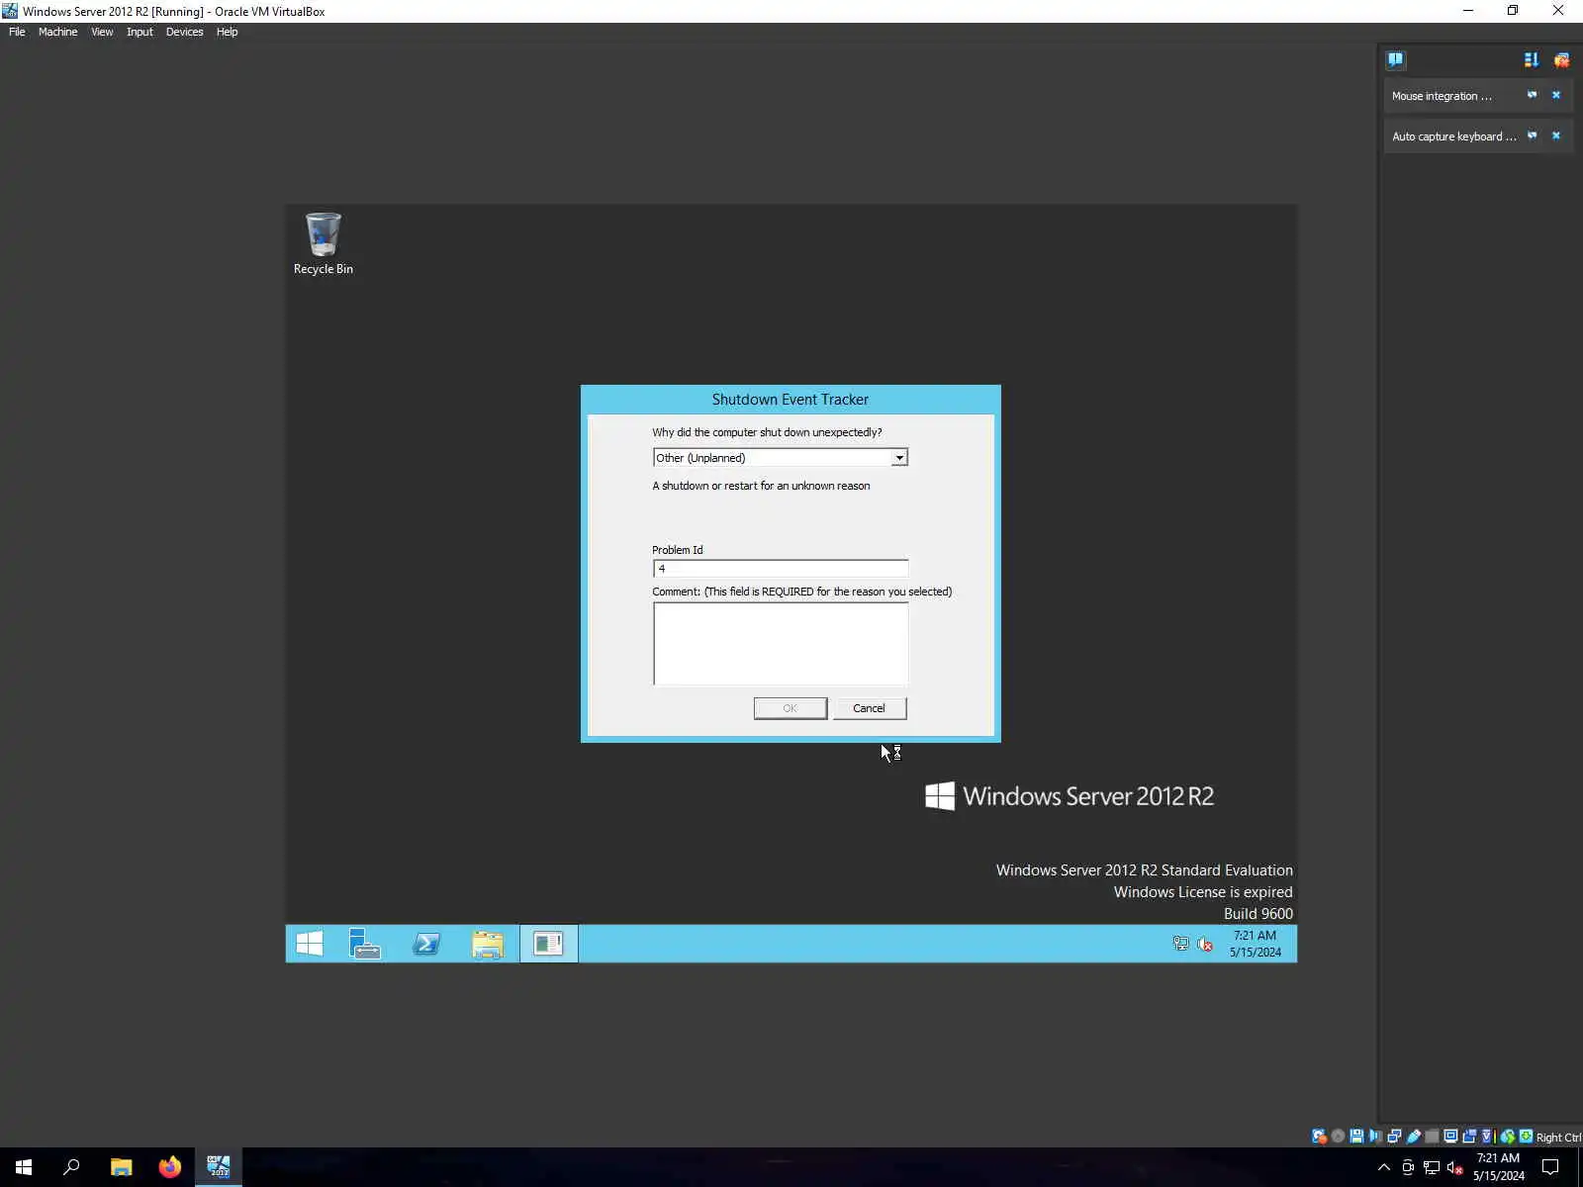Open the File menu
The width and height of the screenshot is (1583, 1187).
pyautogui.click(x=17, y=32)
